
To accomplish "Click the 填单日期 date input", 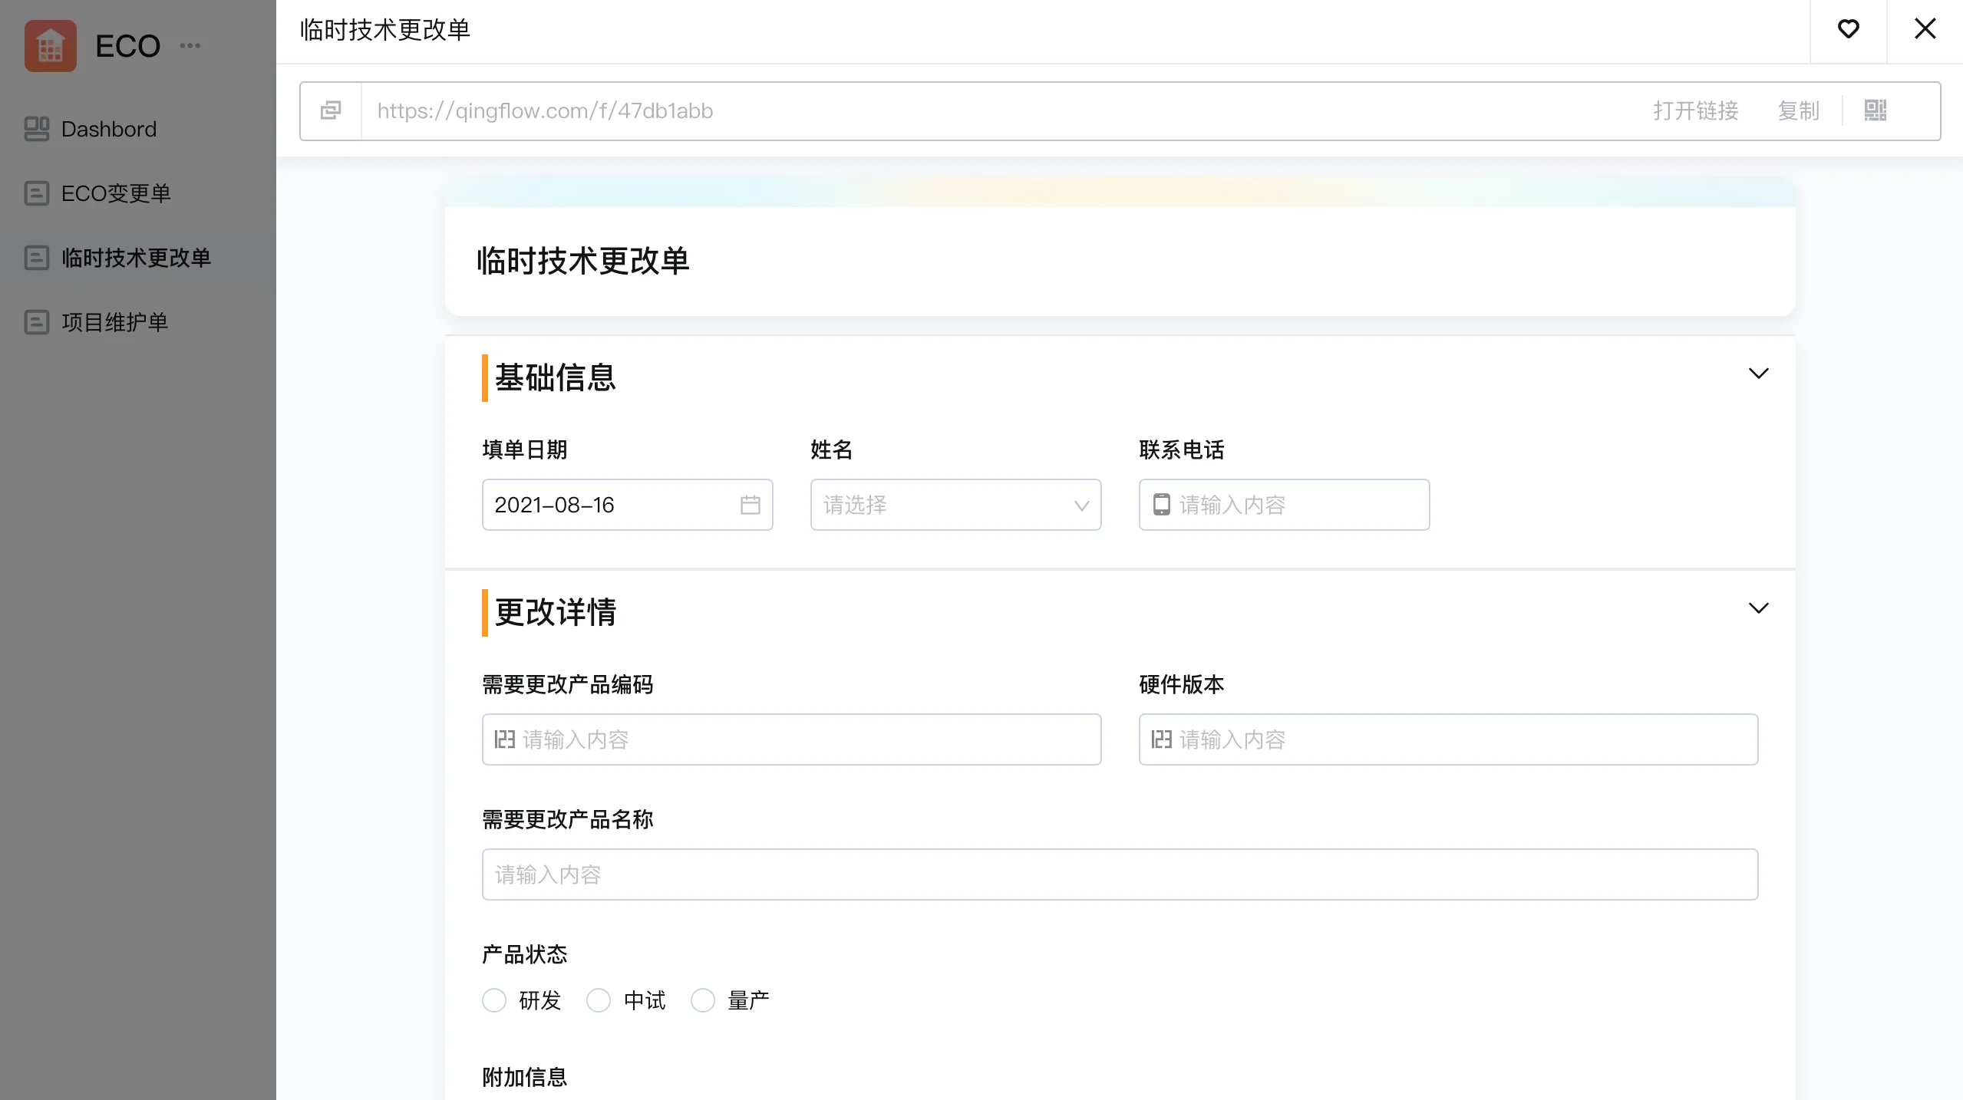I will (627, 505).
